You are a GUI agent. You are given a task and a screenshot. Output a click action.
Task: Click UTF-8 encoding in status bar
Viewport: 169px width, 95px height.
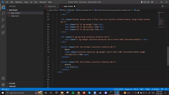136,89
